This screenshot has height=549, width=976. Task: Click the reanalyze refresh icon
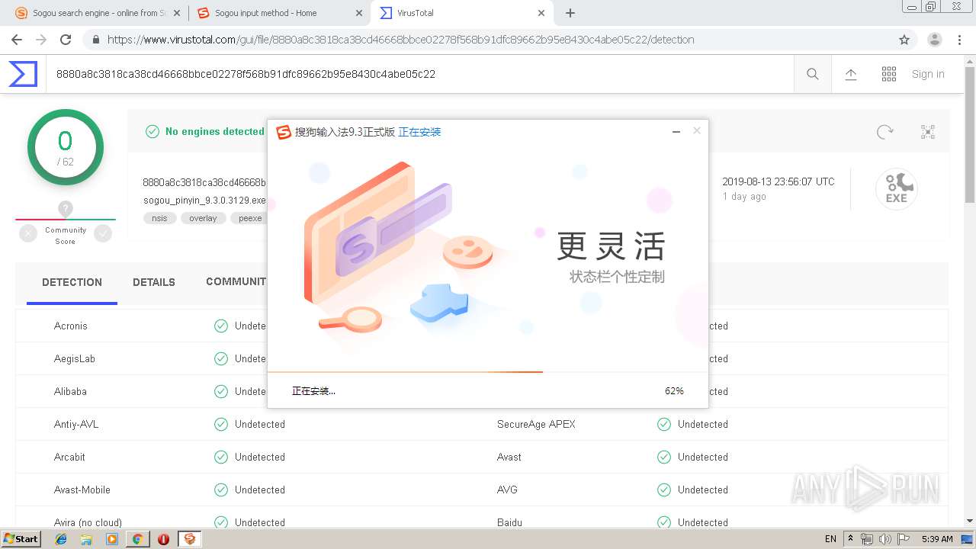pos(884,131)
